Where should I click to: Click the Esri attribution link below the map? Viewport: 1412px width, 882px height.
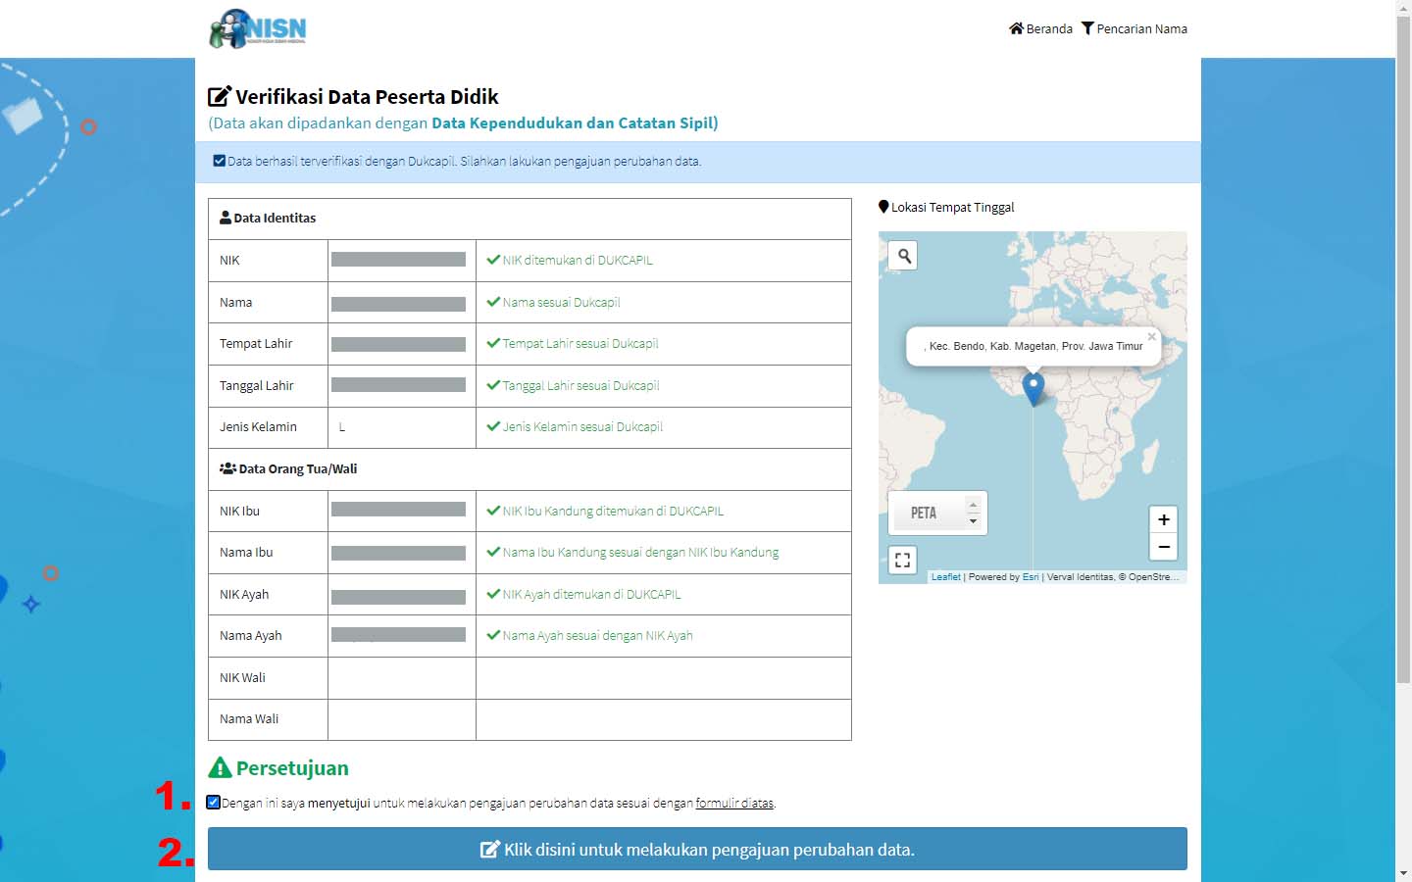(x=1031, y=576)
